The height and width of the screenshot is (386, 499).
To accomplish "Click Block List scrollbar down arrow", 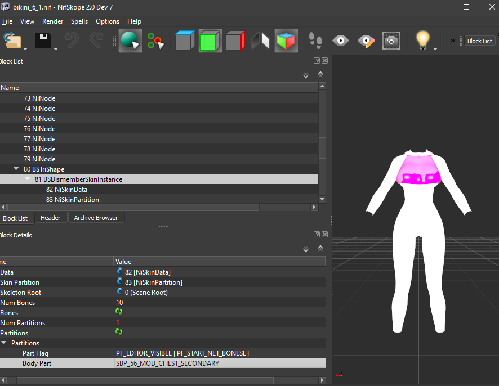I will coord(322,199).
